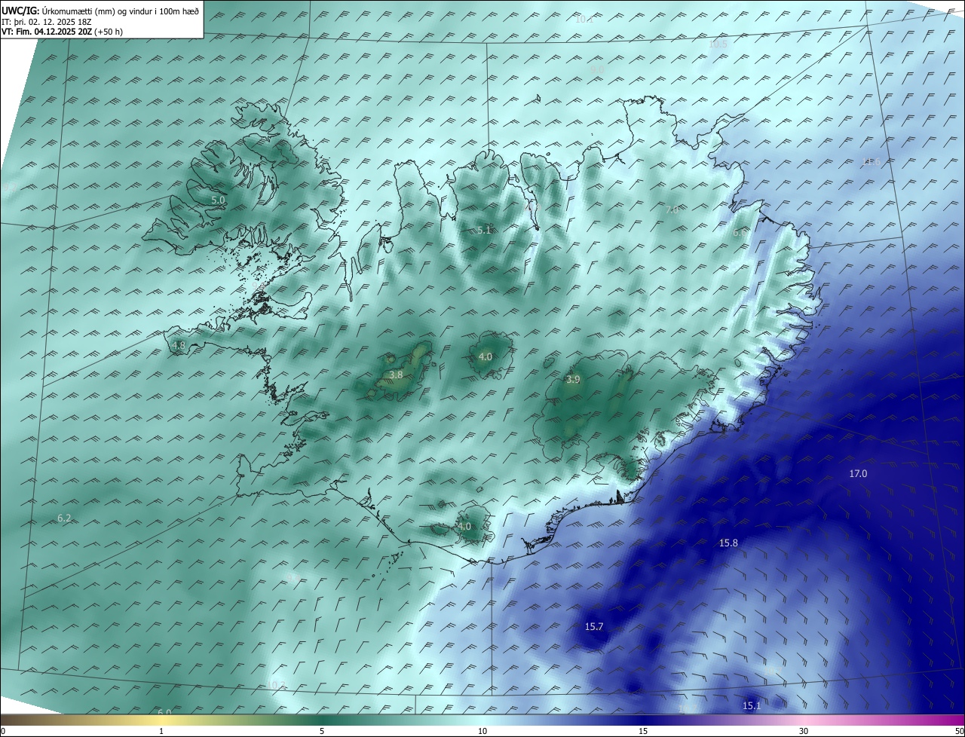This screenshot has height=737, width=965.
Task: Click the color scale label 1
Action: tap(161, 731)
